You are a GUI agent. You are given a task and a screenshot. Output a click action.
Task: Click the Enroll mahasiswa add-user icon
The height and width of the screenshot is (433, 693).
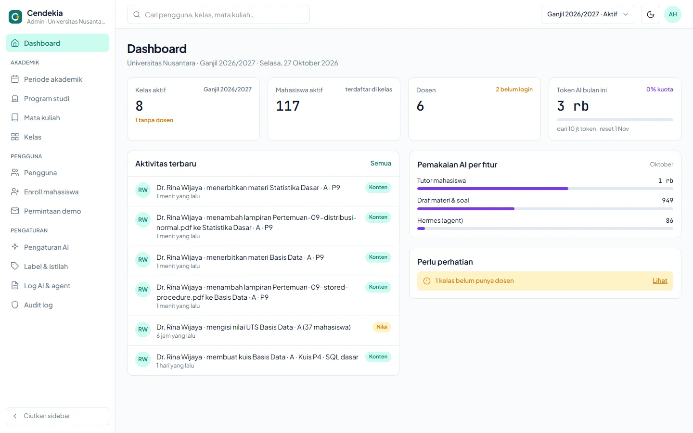tap(15, 191)
